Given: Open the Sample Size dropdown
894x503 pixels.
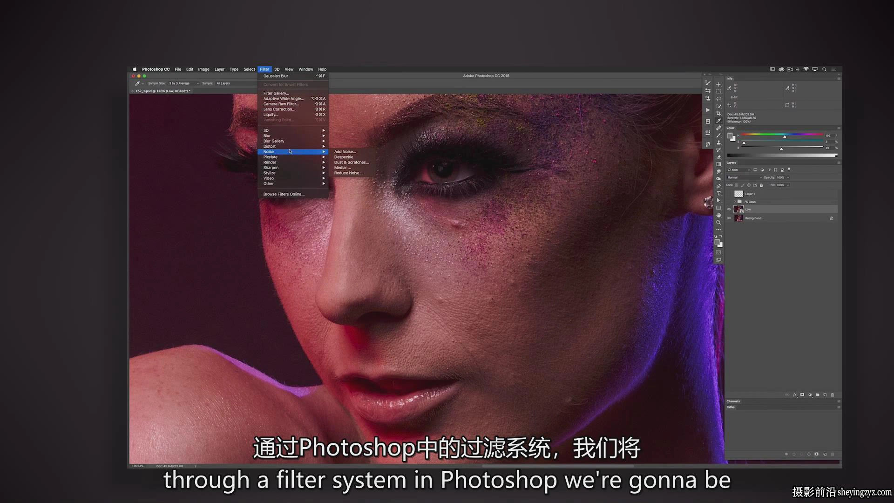Looking at the screenshot, I should click(183, 83).
